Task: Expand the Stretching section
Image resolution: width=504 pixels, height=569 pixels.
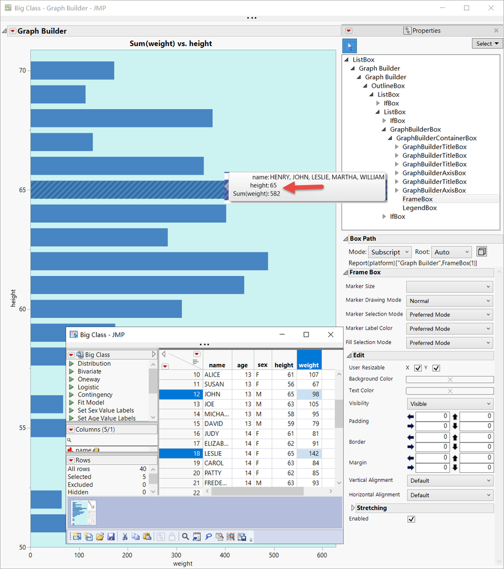Action: 352,508
